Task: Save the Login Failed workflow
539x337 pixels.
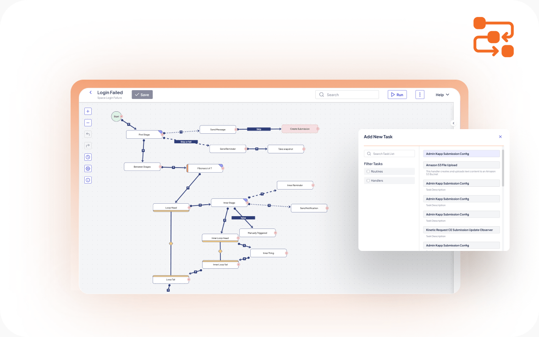Action: pyautogui.click(x=142, y=94)
